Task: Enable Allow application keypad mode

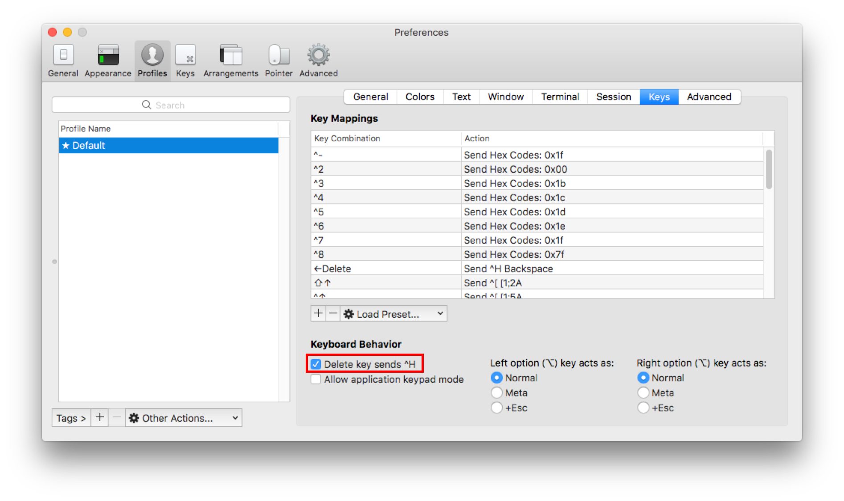Action: [x=316, y=379]
